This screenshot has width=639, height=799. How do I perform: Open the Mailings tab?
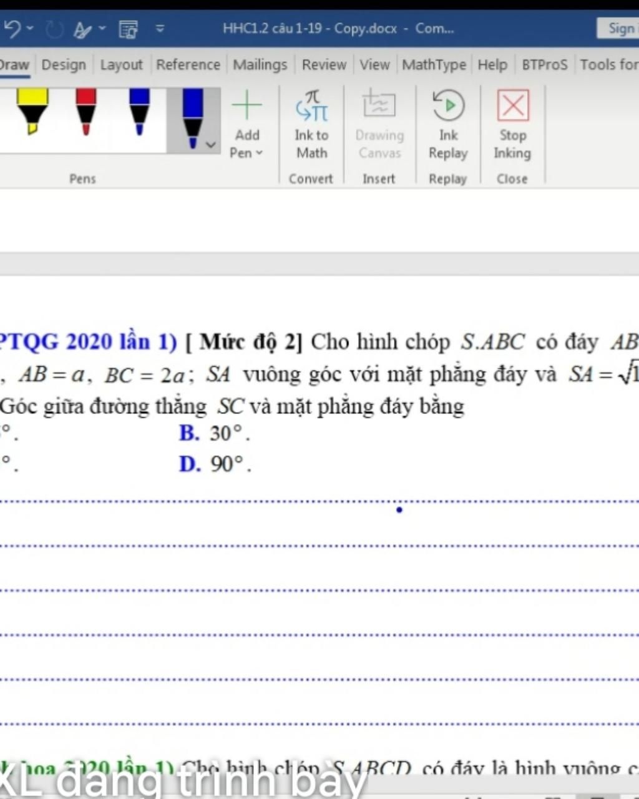tap(260, 65)
